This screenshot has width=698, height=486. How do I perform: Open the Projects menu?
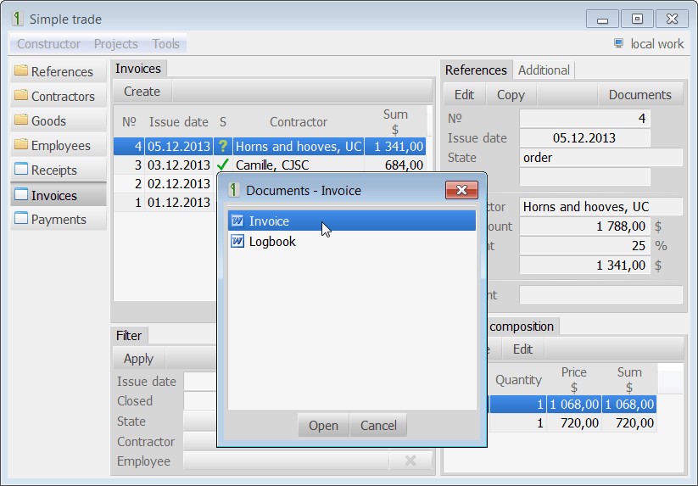[115, 43]
